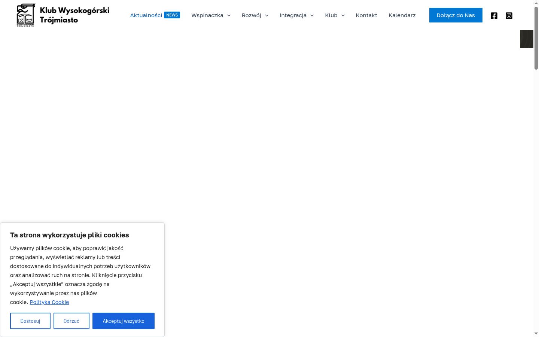Screen dimensions: 539x337
Task: Open the club's Facebook page icon
Action: click(x=494, y=15)
